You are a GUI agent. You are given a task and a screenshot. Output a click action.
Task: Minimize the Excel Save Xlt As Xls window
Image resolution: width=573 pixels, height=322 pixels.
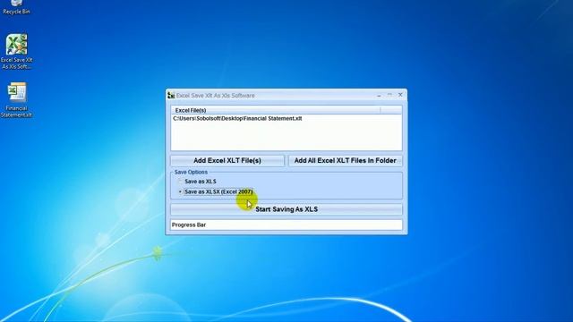(x=379, y=96)
